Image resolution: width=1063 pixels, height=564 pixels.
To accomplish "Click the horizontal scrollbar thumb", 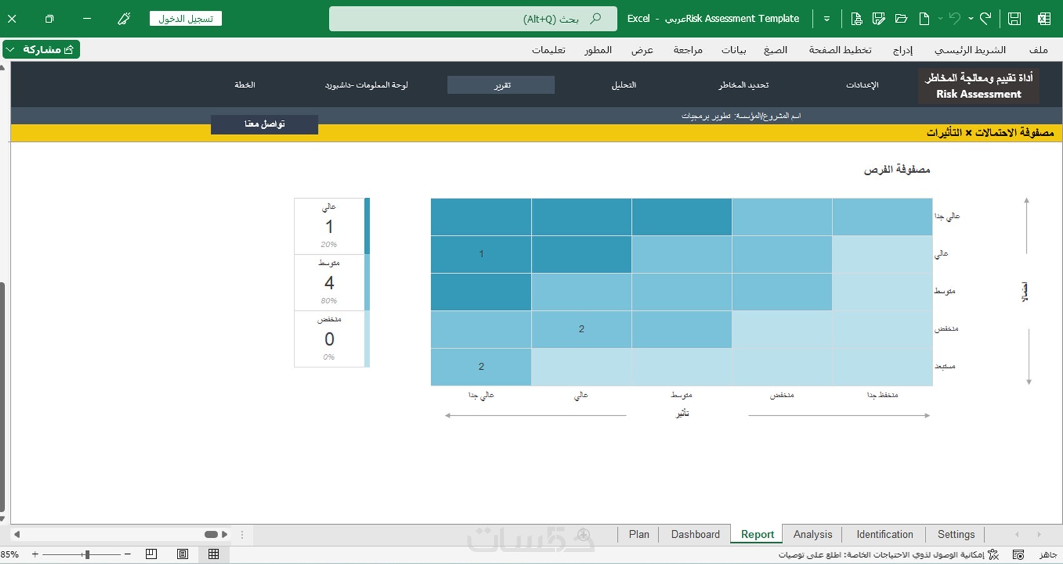I will (211, 535).
